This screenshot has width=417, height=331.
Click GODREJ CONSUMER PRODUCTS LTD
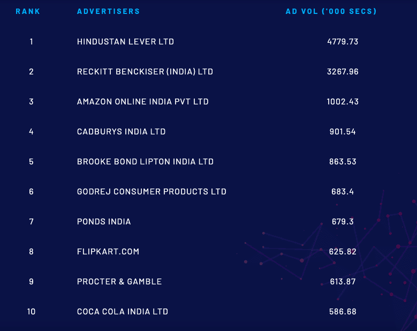(x=151, y=192)
